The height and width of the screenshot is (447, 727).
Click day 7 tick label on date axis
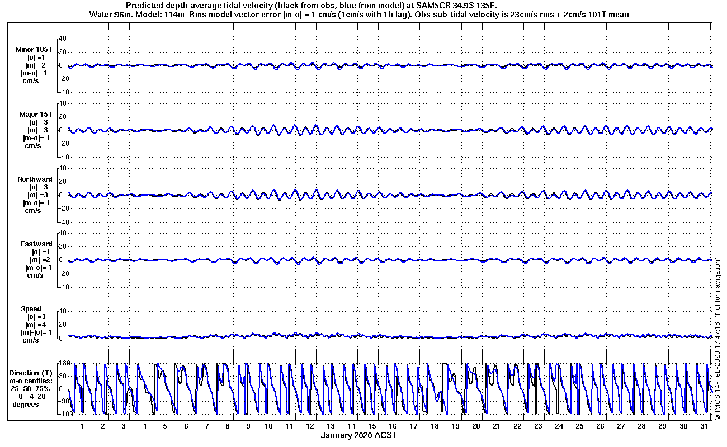pos(206,426)
